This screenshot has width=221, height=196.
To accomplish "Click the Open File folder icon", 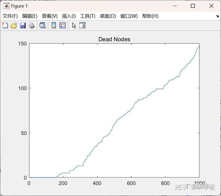I will pos(14,25).
